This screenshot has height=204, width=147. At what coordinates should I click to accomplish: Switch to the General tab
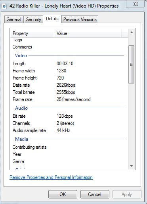point(14,19)
